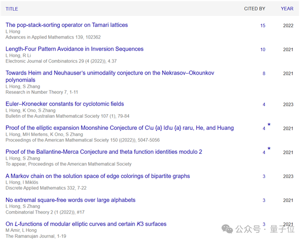
Task: Open the pop-stack-sorting operator on Tamari lattices paper
Action: pos(66,25)
